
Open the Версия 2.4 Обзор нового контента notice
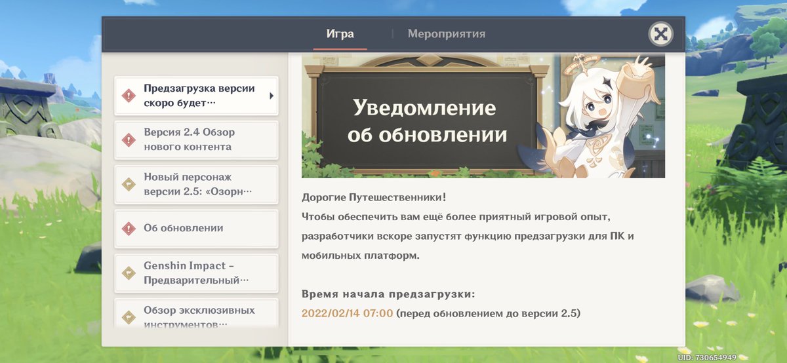196,140
